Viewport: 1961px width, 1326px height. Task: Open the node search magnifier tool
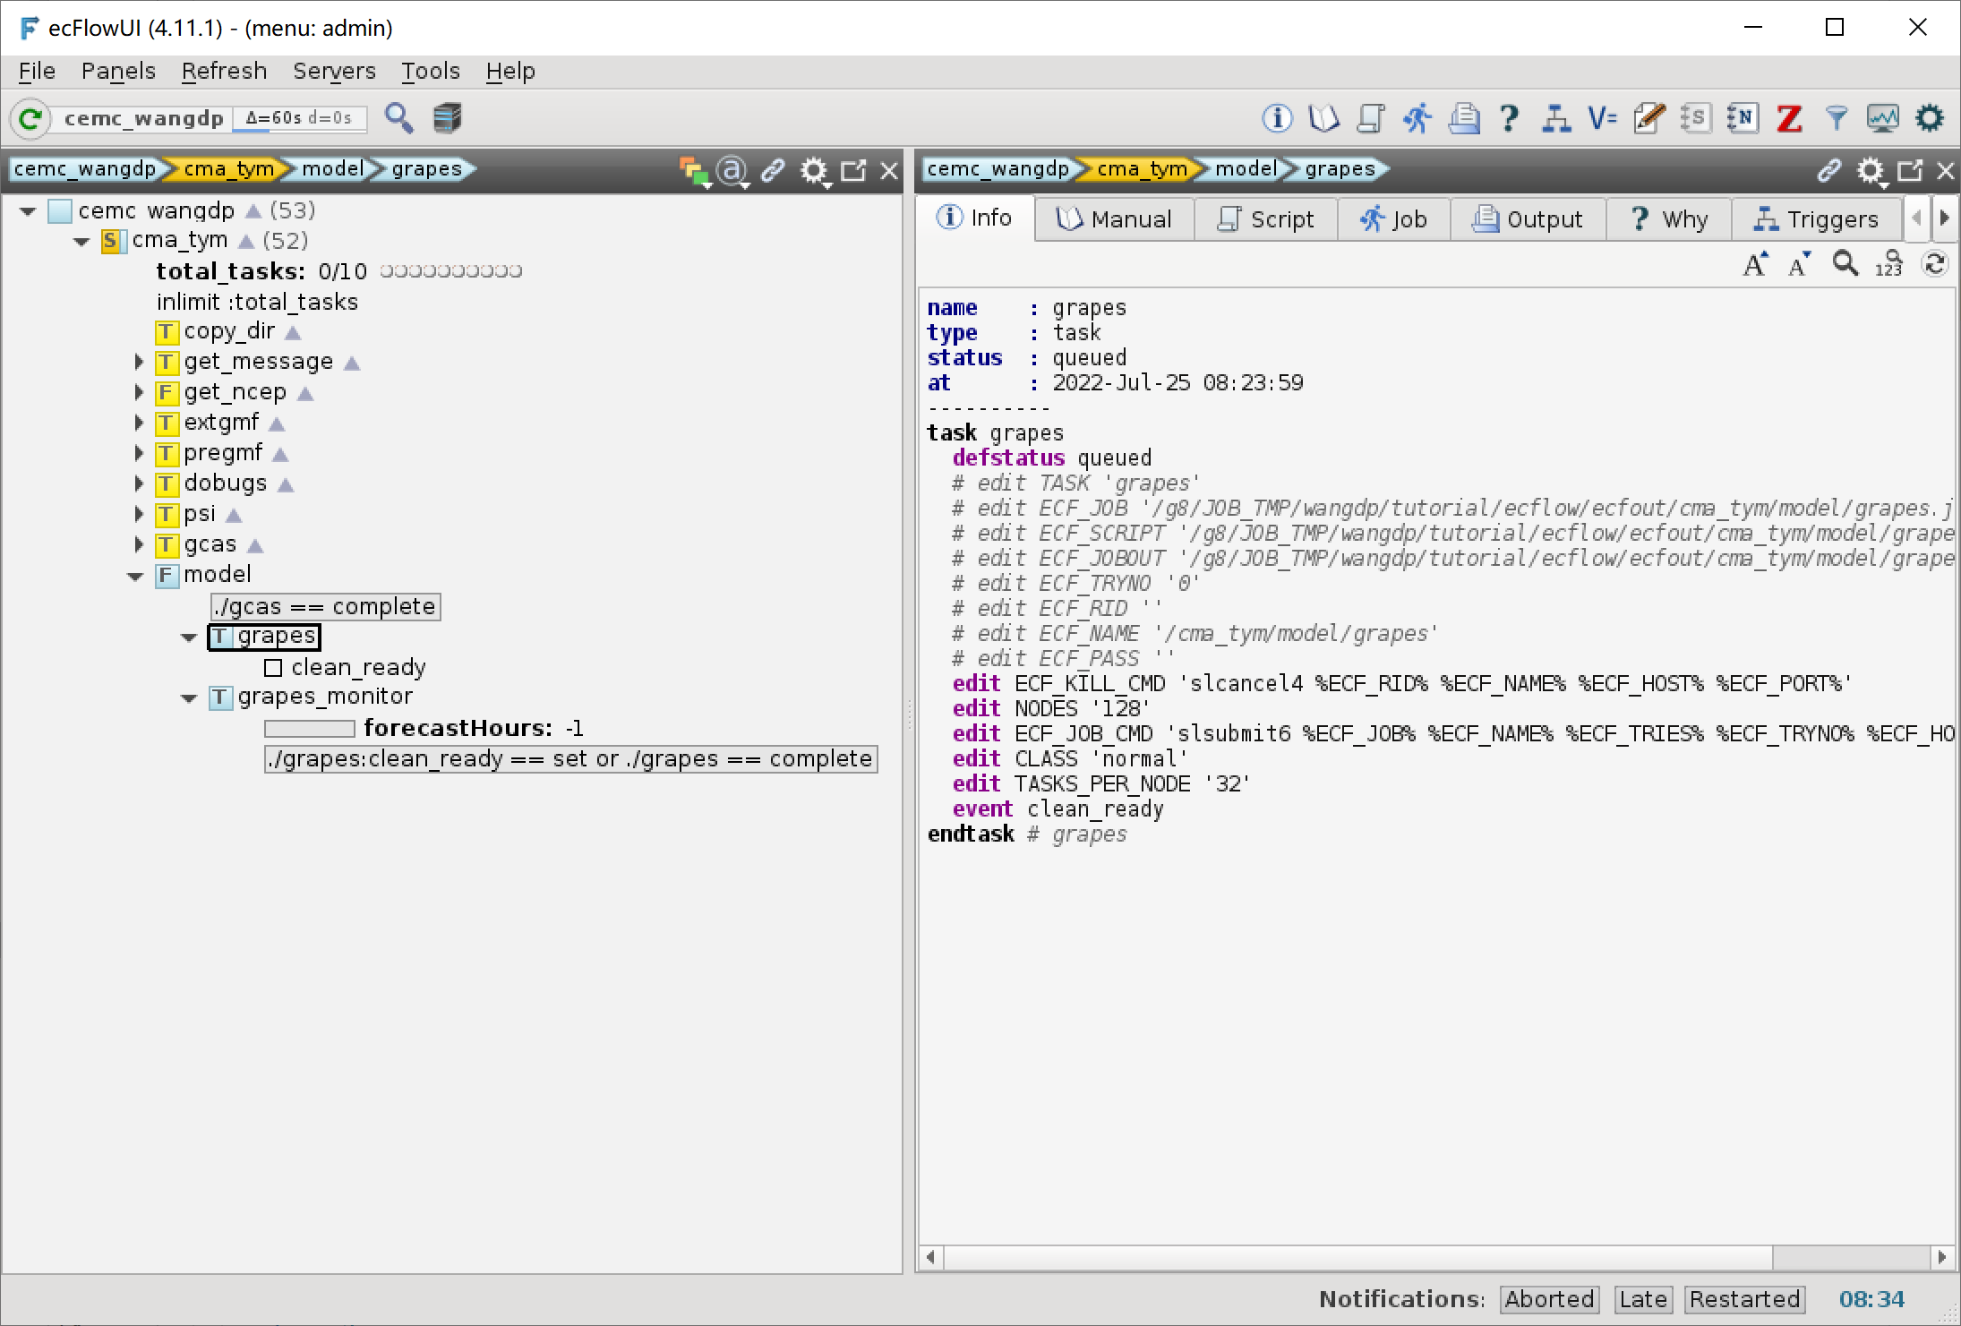point(399,118)
